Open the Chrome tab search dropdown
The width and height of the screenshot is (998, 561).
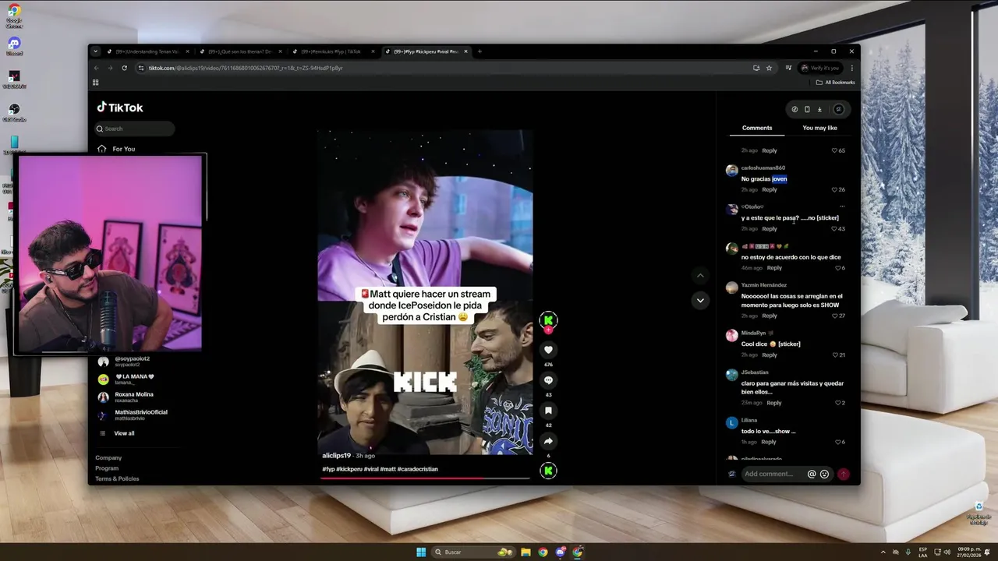click(95, 51)
